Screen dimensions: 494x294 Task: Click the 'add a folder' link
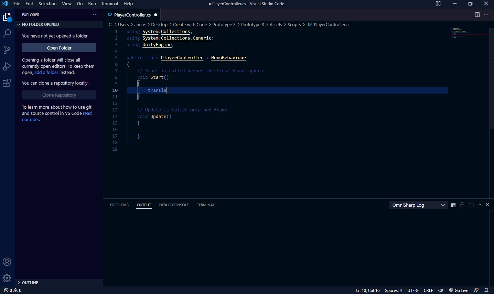click(46, 73)
